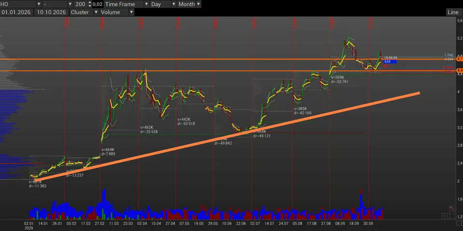
Task: Open the HO symbol dropdown arrow
Action: coord(39,4)
